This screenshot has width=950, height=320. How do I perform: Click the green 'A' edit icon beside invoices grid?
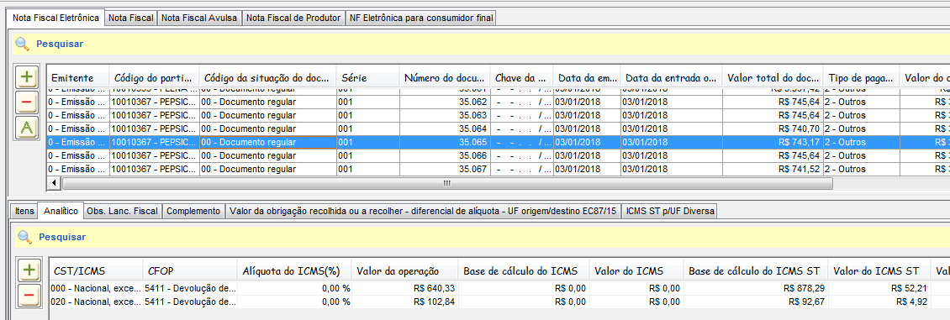pos(26,129)
